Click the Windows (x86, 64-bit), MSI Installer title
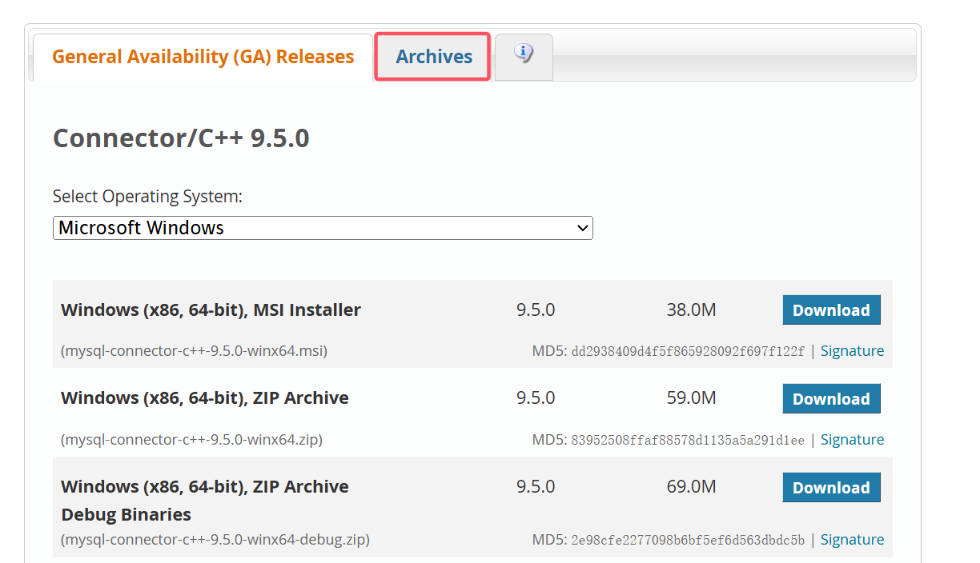The width and height of the screenshot is (980, 563). pos(211,310)
